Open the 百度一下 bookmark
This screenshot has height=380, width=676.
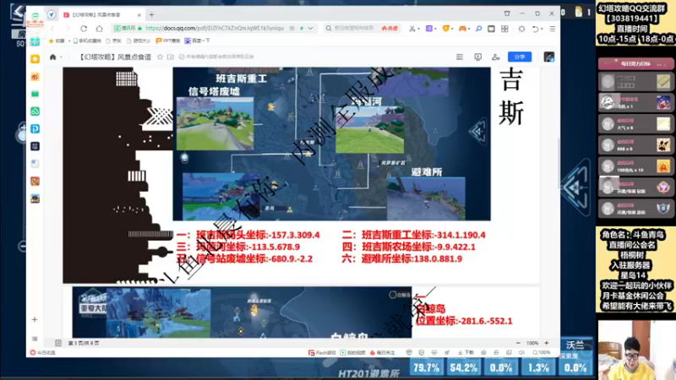(197, 41)
